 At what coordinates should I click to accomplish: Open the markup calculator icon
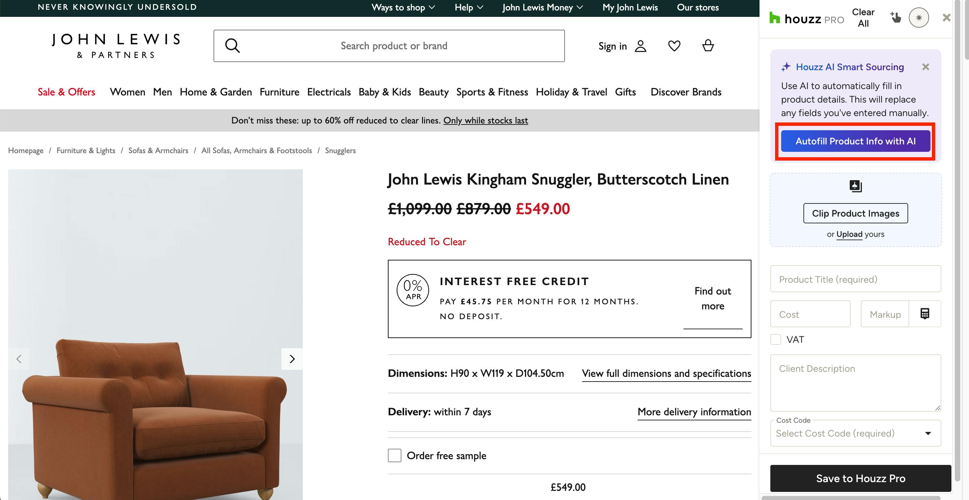pyautogui.click(x=925, y=314)
